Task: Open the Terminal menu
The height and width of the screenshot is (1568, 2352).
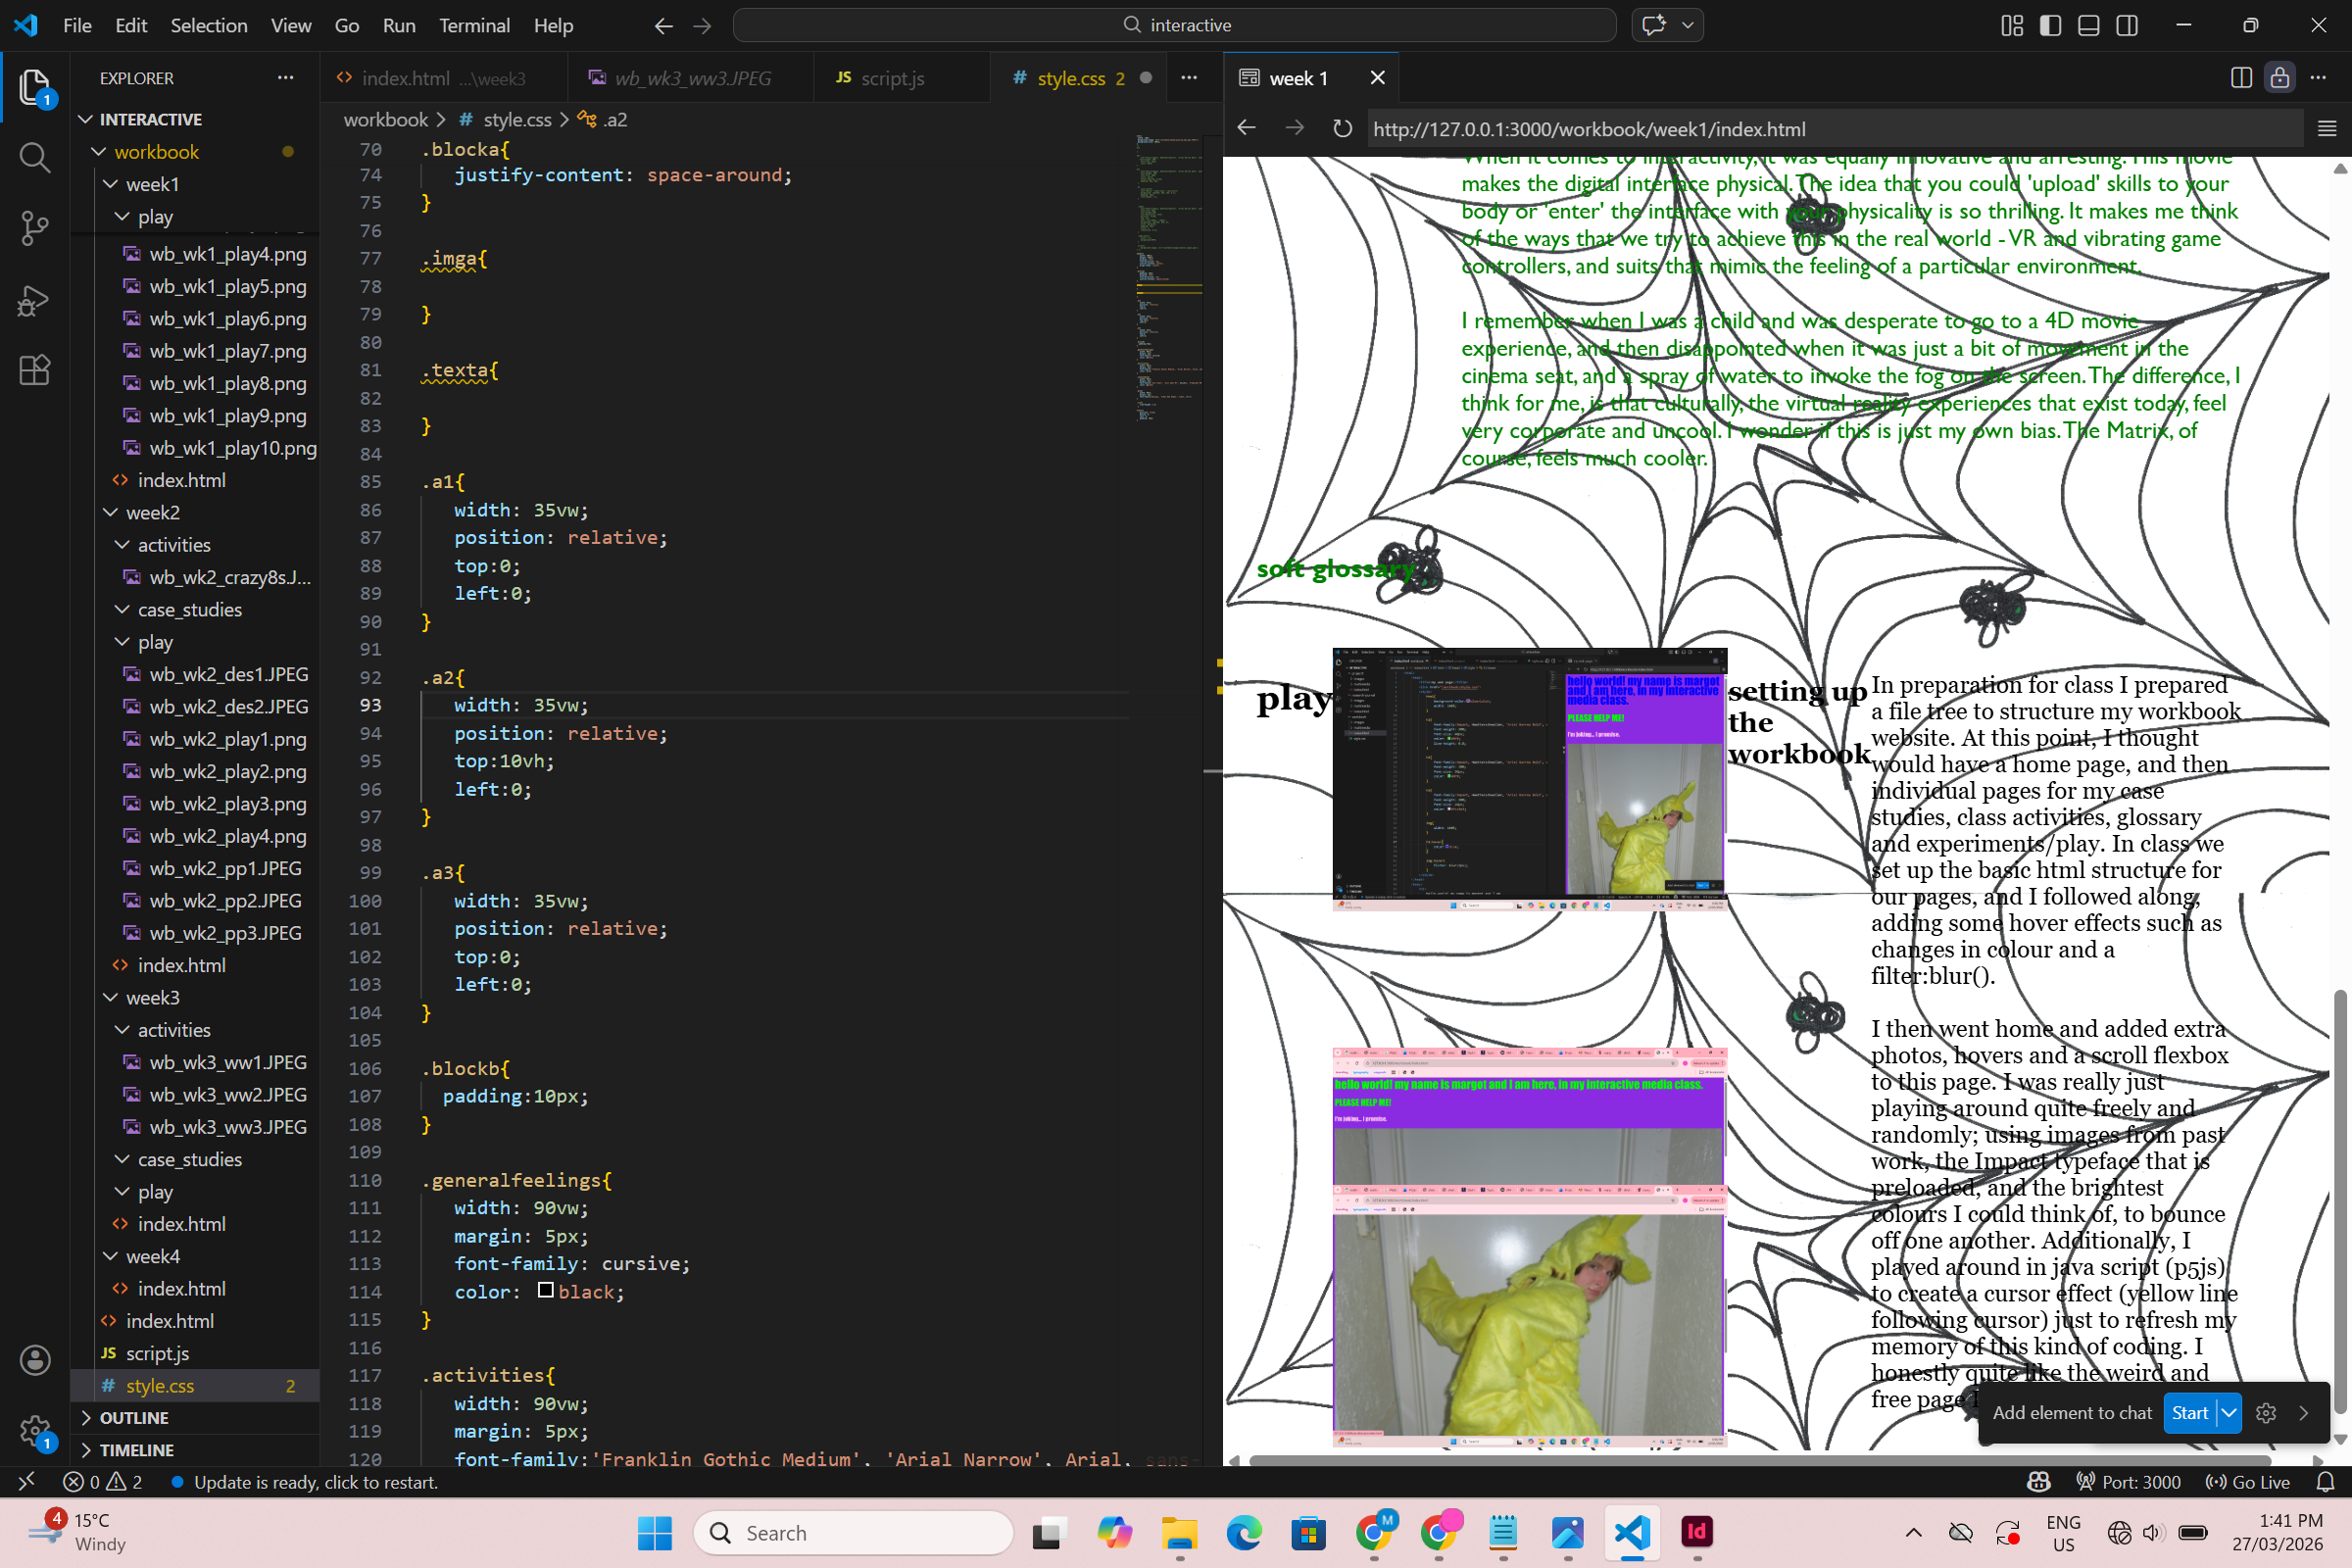Action: pyautogui.click(x=474, y=25)
